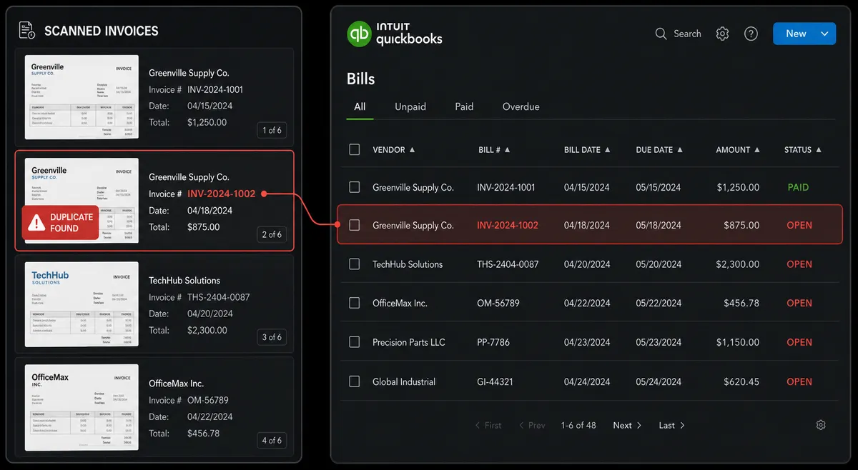The height and width of the screenshot is (470, 858).
Task: Switch to the Paid bills tab
Action: pyautogui.click(x=464, y=106)
